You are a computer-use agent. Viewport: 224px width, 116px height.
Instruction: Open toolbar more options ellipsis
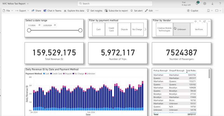157,11
